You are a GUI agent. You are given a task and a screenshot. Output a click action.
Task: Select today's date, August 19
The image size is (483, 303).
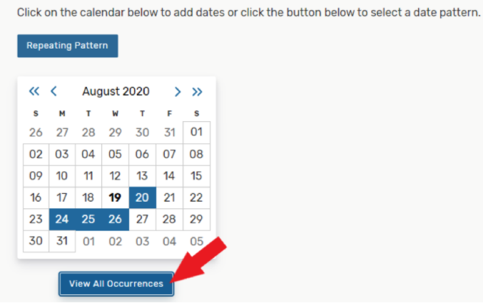(x=115, y=197)
